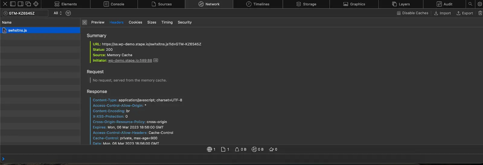Open the inspector search magnifier icon
Screen dimensions: 483x165
tap(470, 4)
